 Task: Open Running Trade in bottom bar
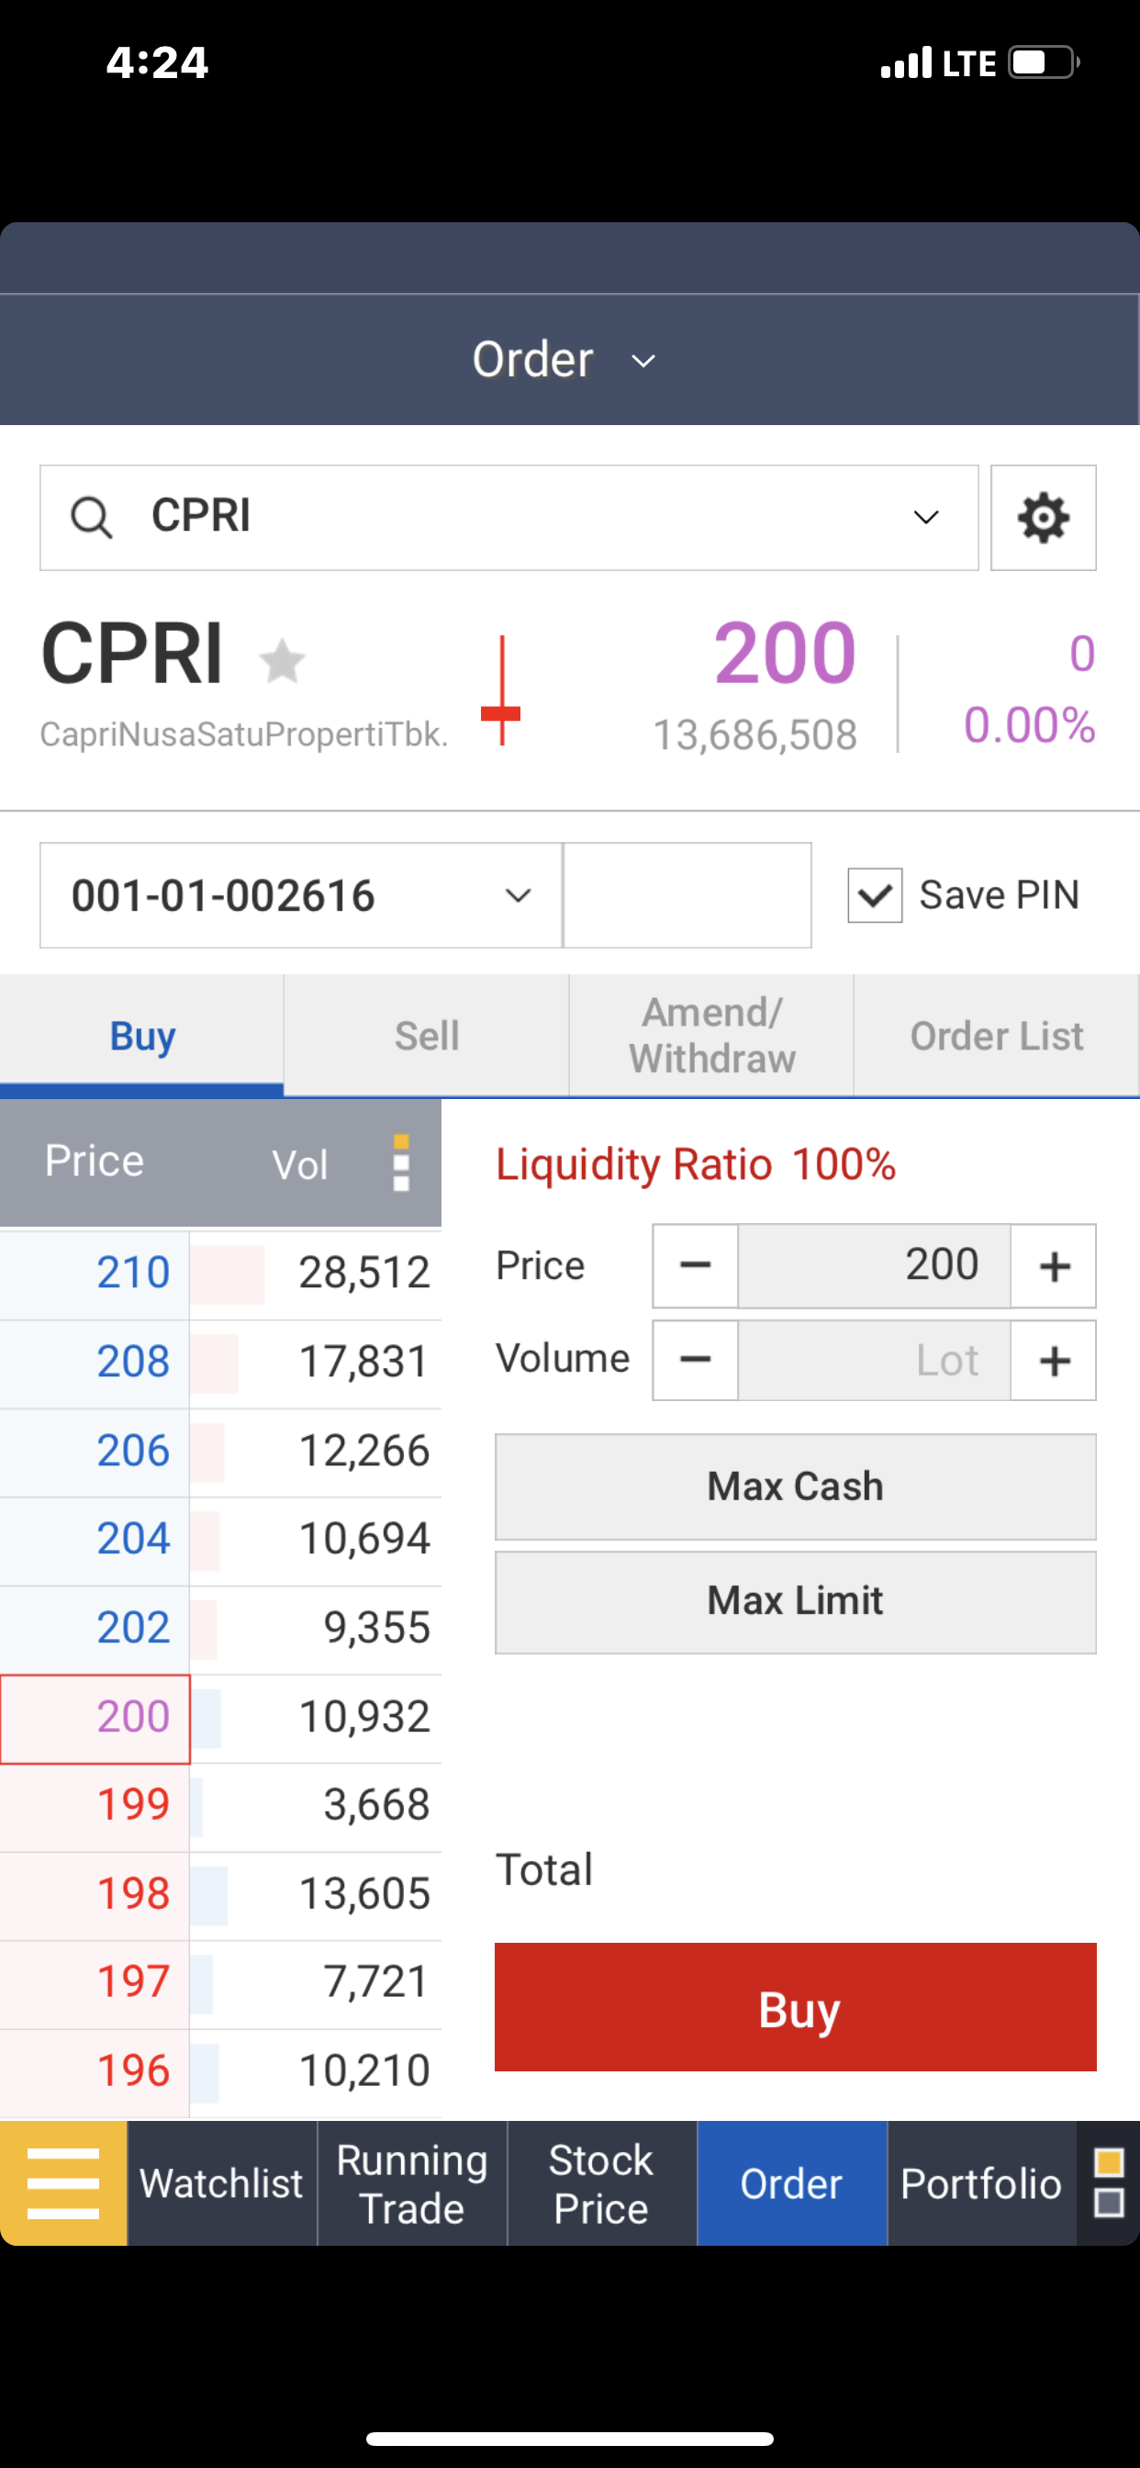tap(412, 2182)
